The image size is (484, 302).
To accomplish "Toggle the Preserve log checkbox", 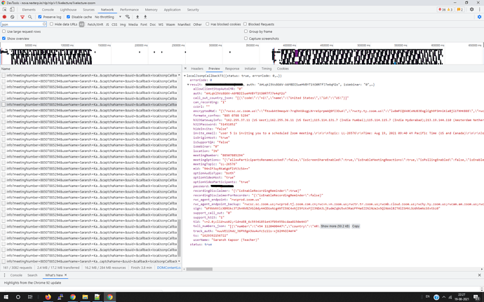I will click(x=40, y=17).
